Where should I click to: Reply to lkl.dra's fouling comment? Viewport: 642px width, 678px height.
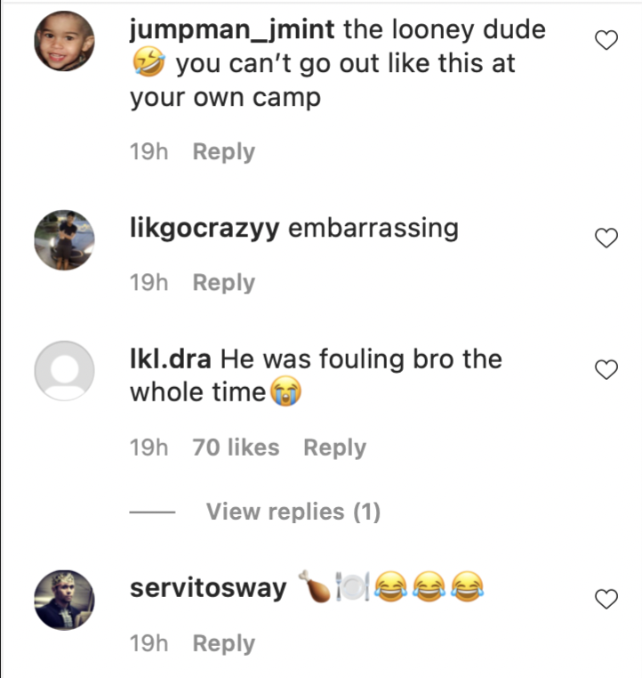334,448
